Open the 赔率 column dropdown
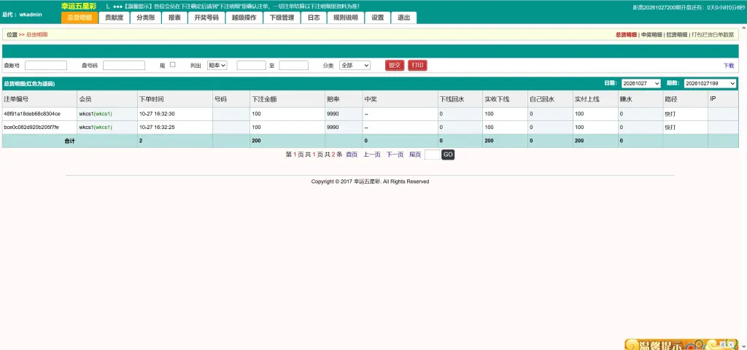The height and width of the screenshot is (350, 747). click(217, 65)
